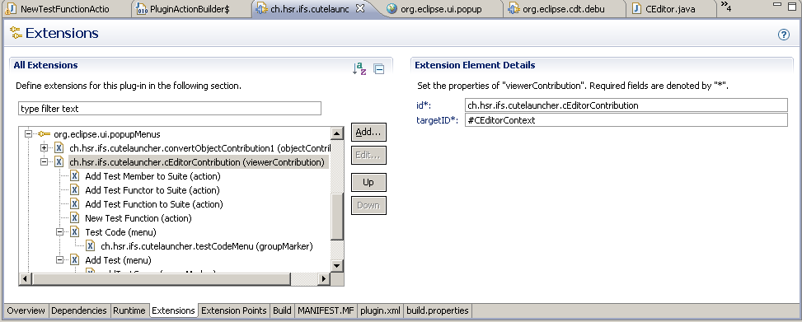Image resolution: width=802 pixels, height=322 pixels.
Task: Click the Add... button
Action: (x=368, y=132)
